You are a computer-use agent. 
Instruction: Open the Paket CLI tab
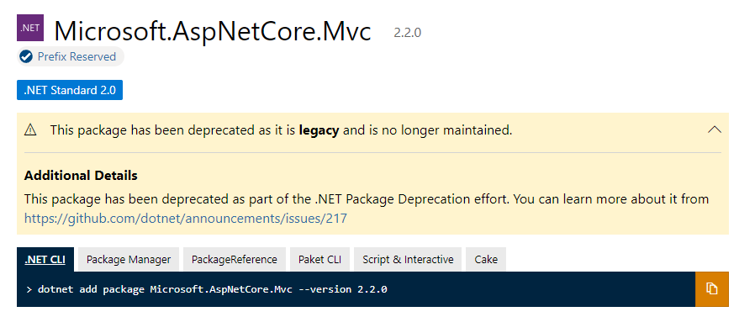click(320, 260)
